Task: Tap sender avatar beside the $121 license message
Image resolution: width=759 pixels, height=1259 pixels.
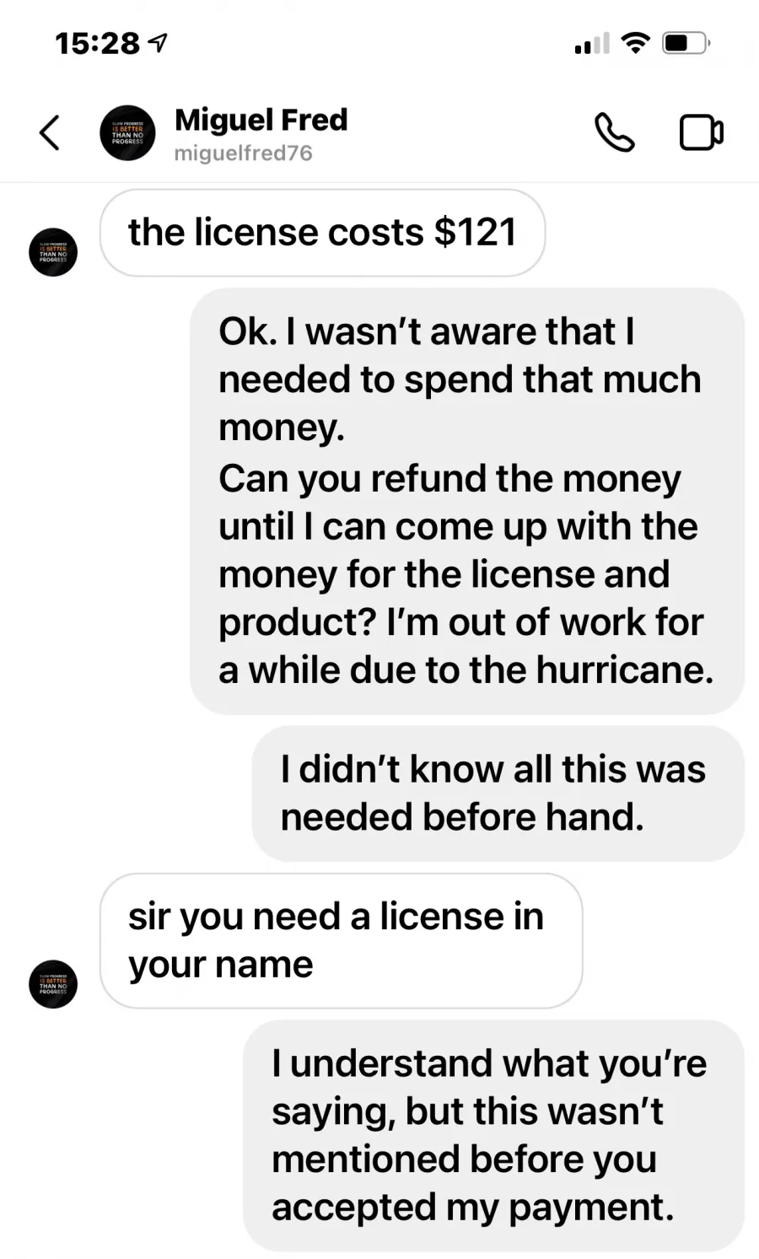Action: tap(53, 252)
